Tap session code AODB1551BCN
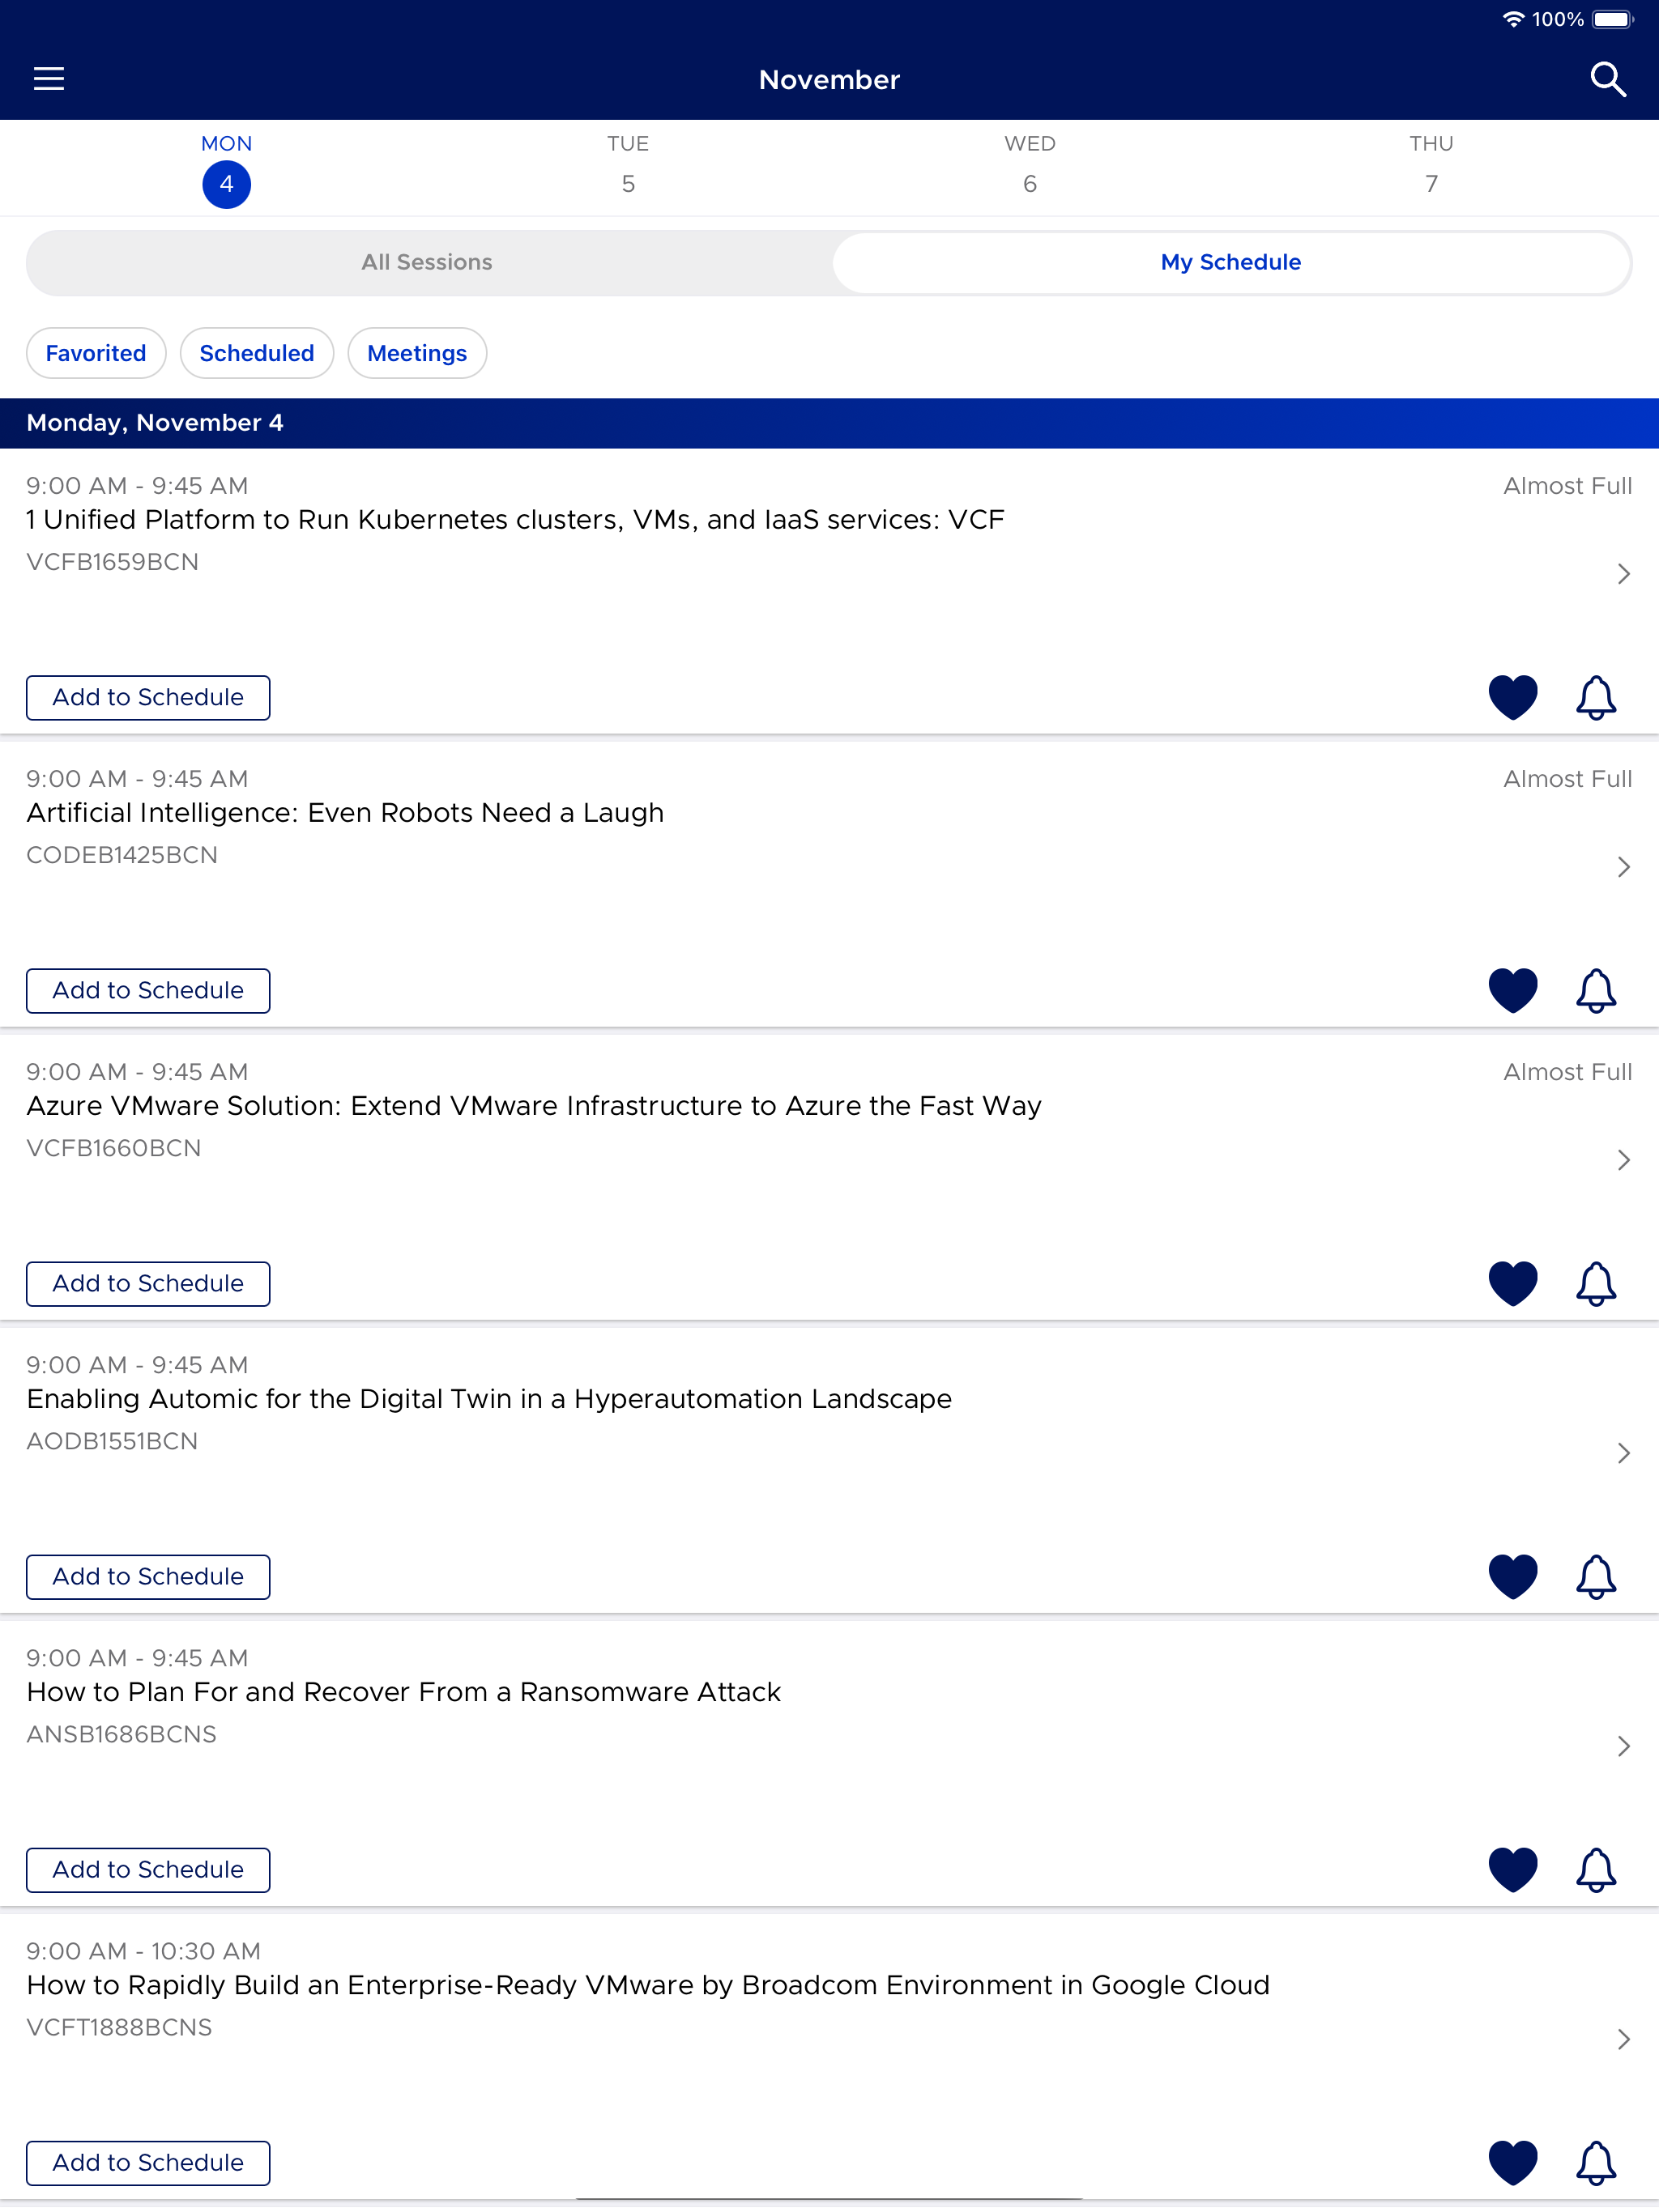Screen dimensions: 1659x2212 pos(112,1441)
